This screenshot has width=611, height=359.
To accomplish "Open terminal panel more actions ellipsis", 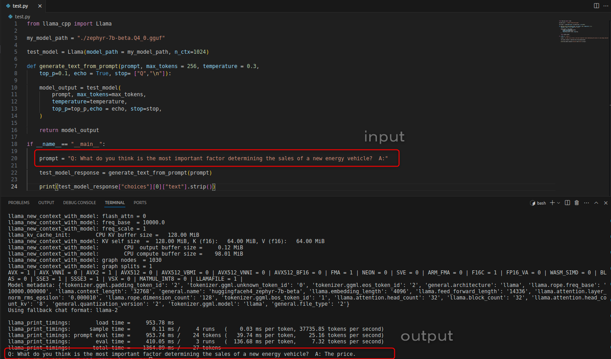I will pos(586,203).
